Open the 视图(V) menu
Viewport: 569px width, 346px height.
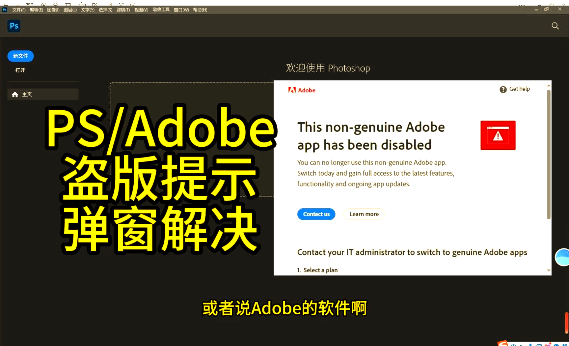tap(141, 10)
